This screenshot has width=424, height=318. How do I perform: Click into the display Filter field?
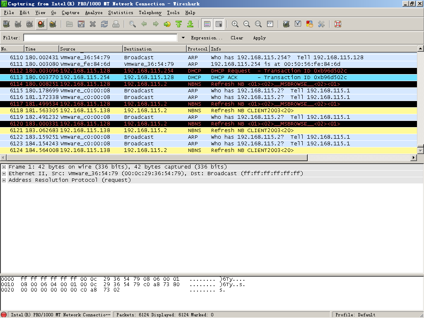click(100, 38)
